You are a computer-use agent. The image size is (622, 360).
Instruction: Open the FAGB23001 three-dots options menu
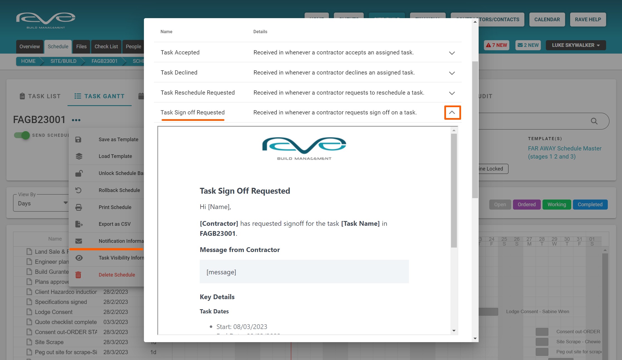76,120
